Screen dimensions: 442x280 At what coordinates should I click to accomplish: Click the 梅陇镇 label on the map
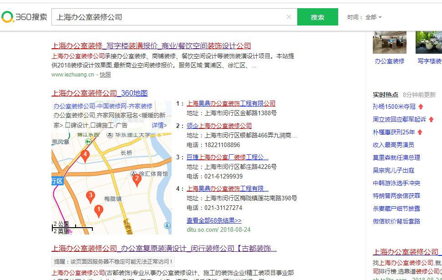pyautogui.click(x=113, y=199)
